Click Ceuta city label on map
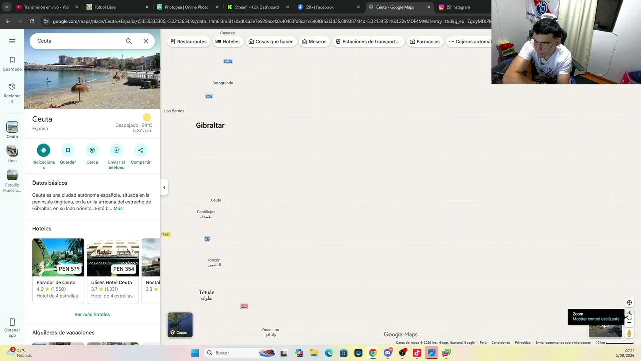The width and height of the screenshot is (641, 361). point(216,200)
